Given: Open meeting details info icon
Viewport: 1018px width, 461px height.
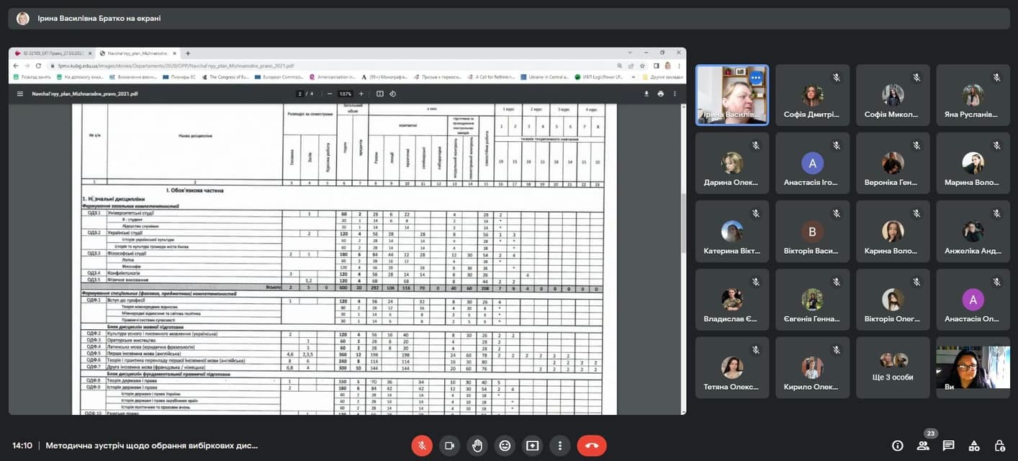Looking at the screenshot, I should (897, 445).
